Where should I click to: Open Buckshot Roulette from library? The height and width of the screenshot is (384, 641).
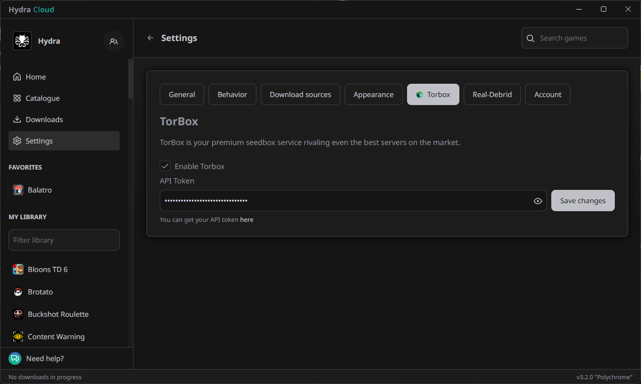point(58,314)
